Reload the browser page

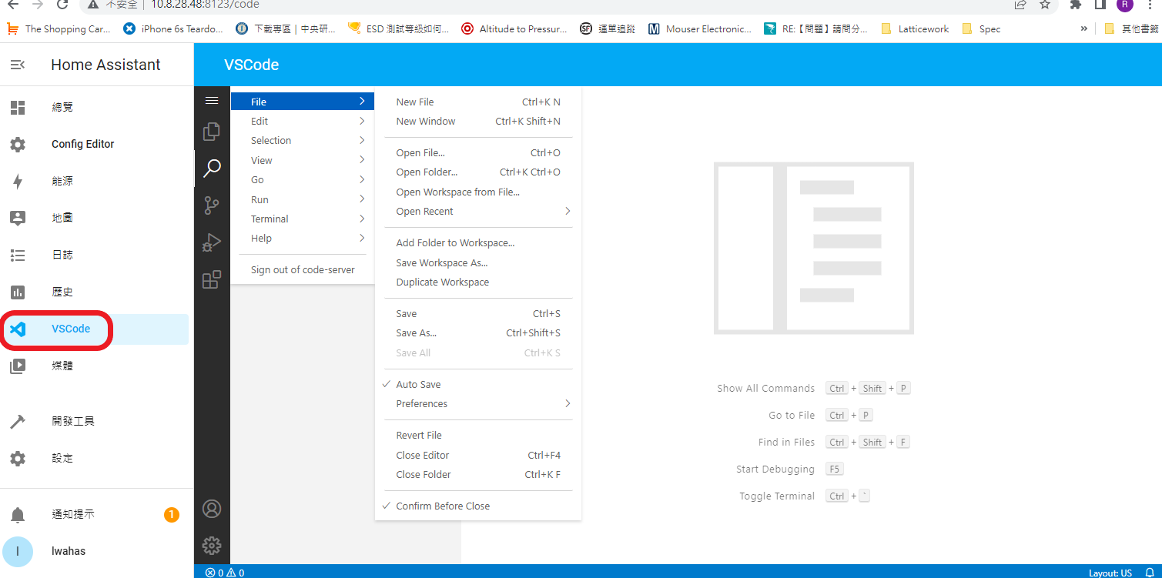pos(62,5)
